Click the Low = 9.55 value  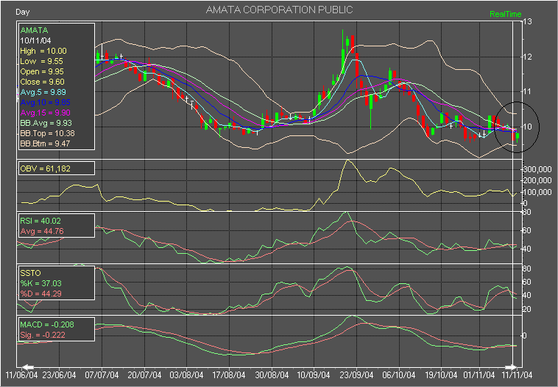41,61
